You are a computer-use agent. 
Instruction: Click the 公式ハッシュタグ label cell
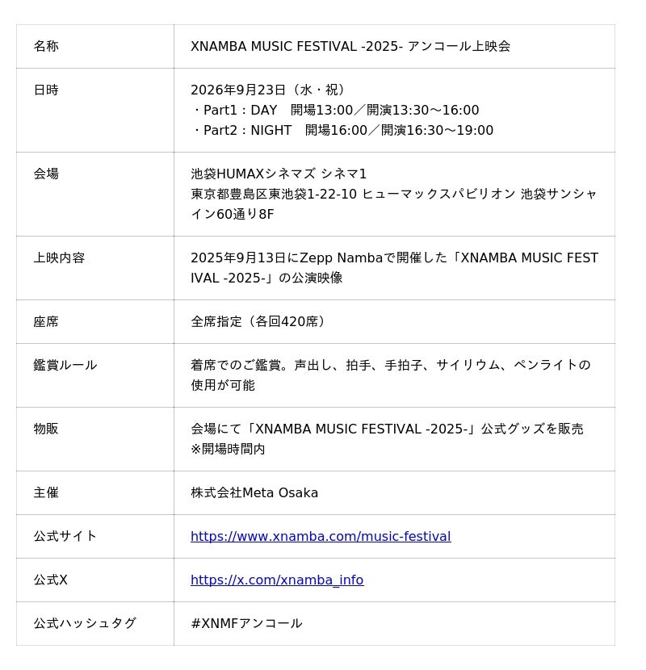click(95, 623)
